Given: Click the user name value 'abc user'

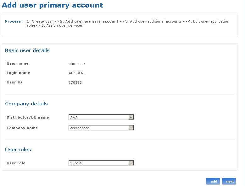Looking at the screenshot, I should (77, 64).
